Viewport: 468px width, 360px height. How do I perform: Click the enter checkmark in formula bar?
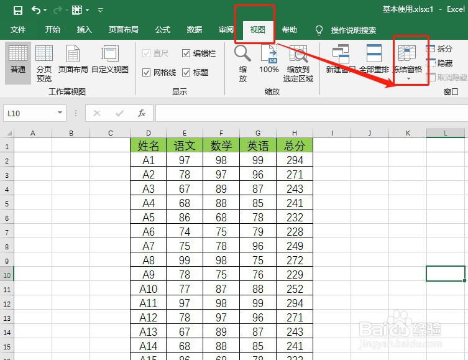pos(119,113)
